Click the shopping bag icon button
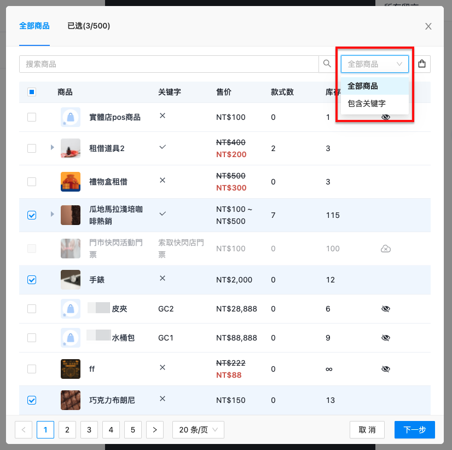Screen dimensions: 452x450 click(x=422, y=64)
